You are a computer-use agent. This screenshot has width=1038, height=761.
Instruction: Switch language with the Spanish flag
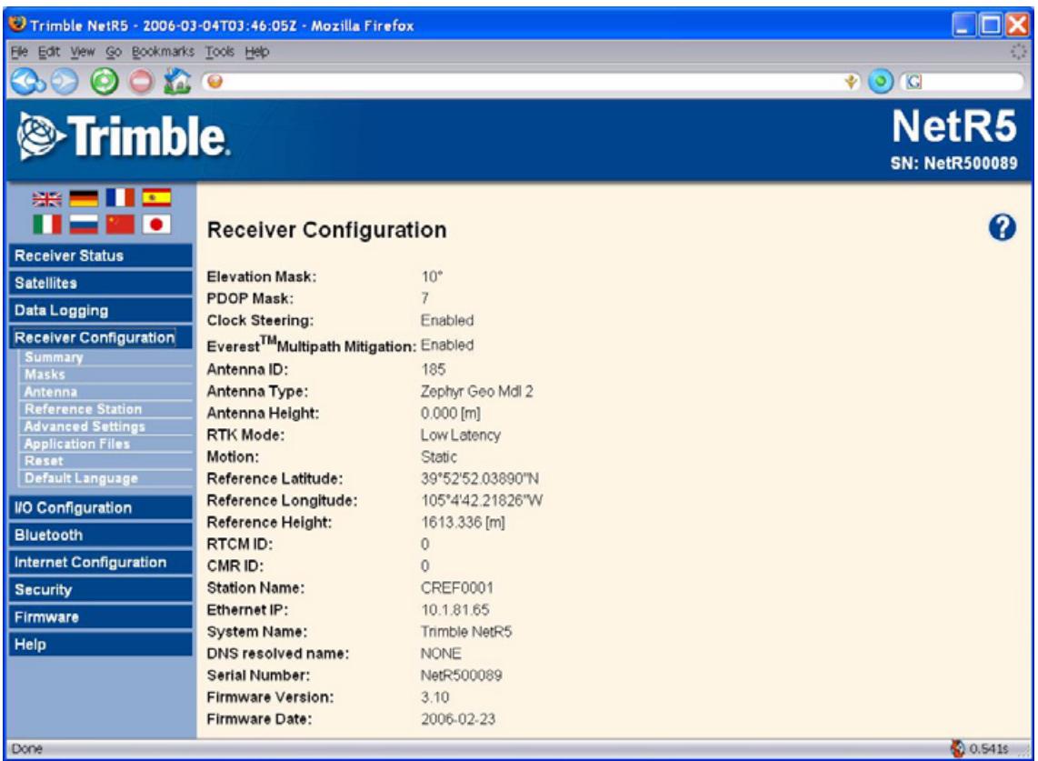156,198
